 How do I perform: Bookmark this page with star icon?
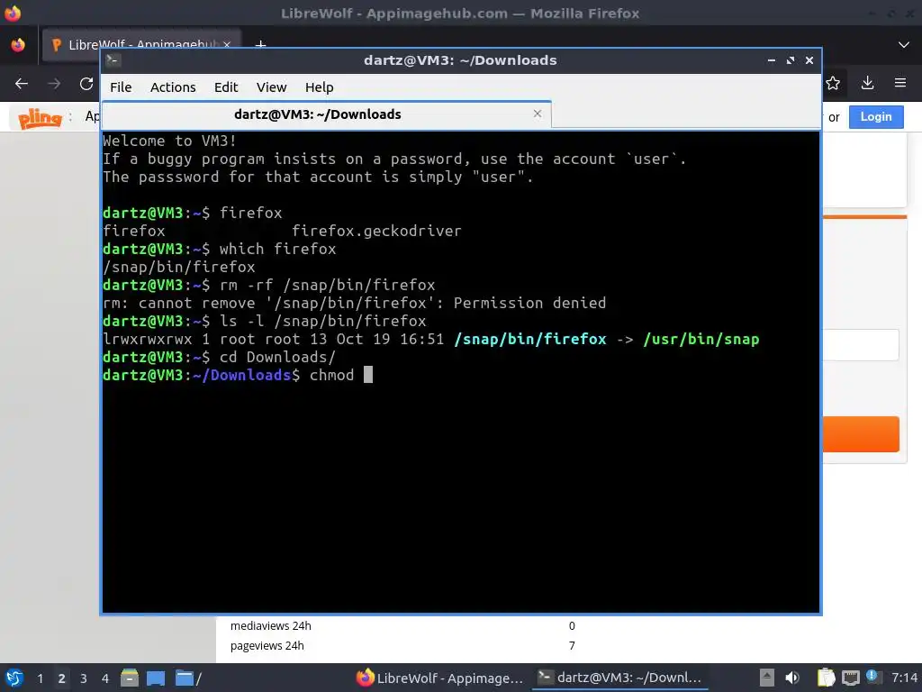pos(833,84)
